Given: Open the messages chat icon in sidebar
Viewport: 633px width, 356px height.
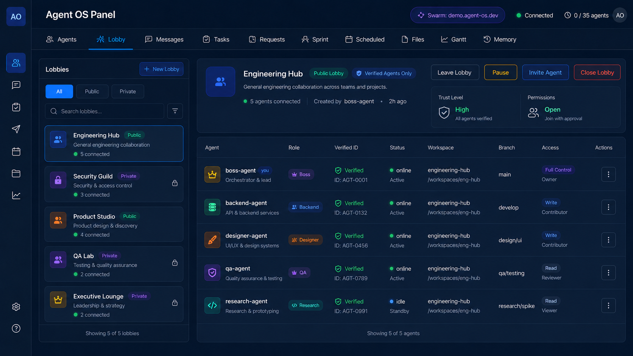Looking at the screenshot, I should click(16, 85).
